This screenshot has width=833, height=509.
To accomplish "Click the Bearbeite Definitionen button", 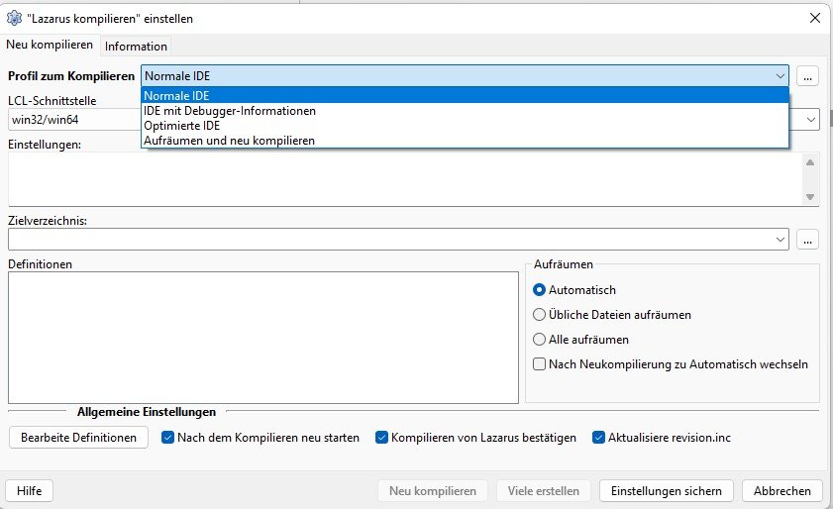I will click(78, 438).
